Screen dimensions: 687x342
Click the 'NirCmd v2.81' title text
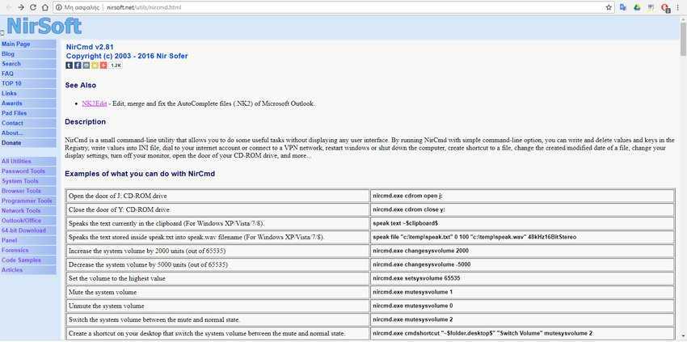pos(91,47)
